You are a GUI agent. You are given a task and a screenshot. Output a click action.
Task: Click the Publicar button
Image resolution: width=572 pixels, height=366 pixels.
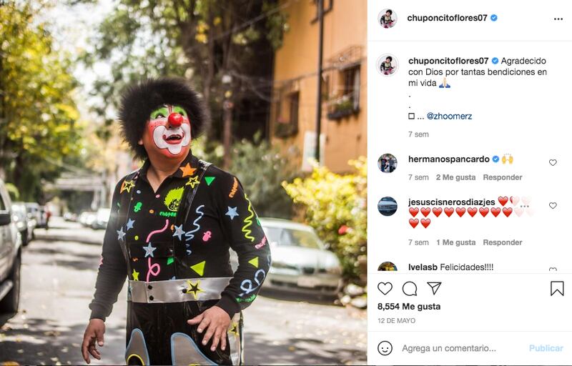click(x=546, y=348)
